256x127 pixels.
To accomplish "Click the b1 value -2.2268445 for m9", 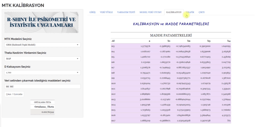I will pyautogui.click(x=165, y=78).
